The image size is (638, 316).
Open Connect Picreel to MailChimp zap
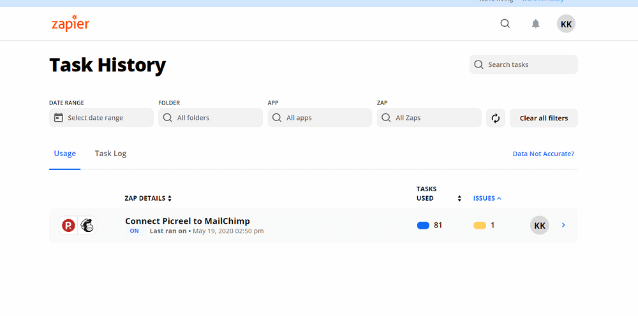point(187,221)
